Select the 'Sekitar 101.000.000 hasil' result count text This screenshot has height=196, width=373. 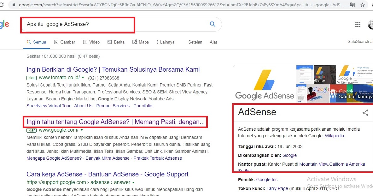tap(63, 56)
